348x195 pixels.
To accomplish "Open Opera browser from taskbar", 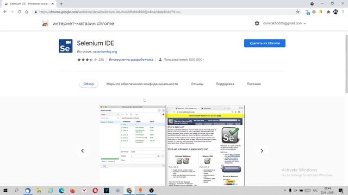I will [x=95, y=190].
